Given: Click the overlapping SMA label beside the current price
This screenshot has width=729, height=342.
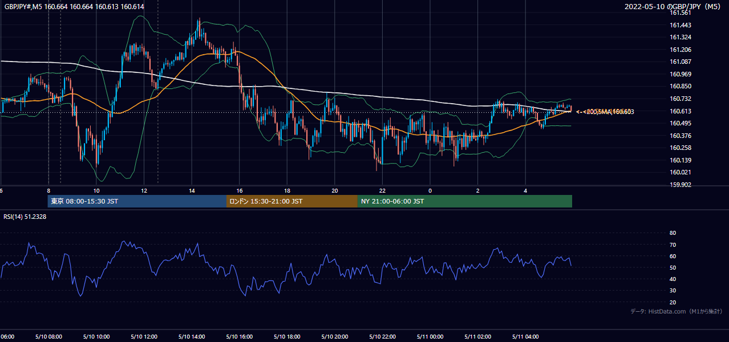Looking at the screenshot, I should [605, 112].
